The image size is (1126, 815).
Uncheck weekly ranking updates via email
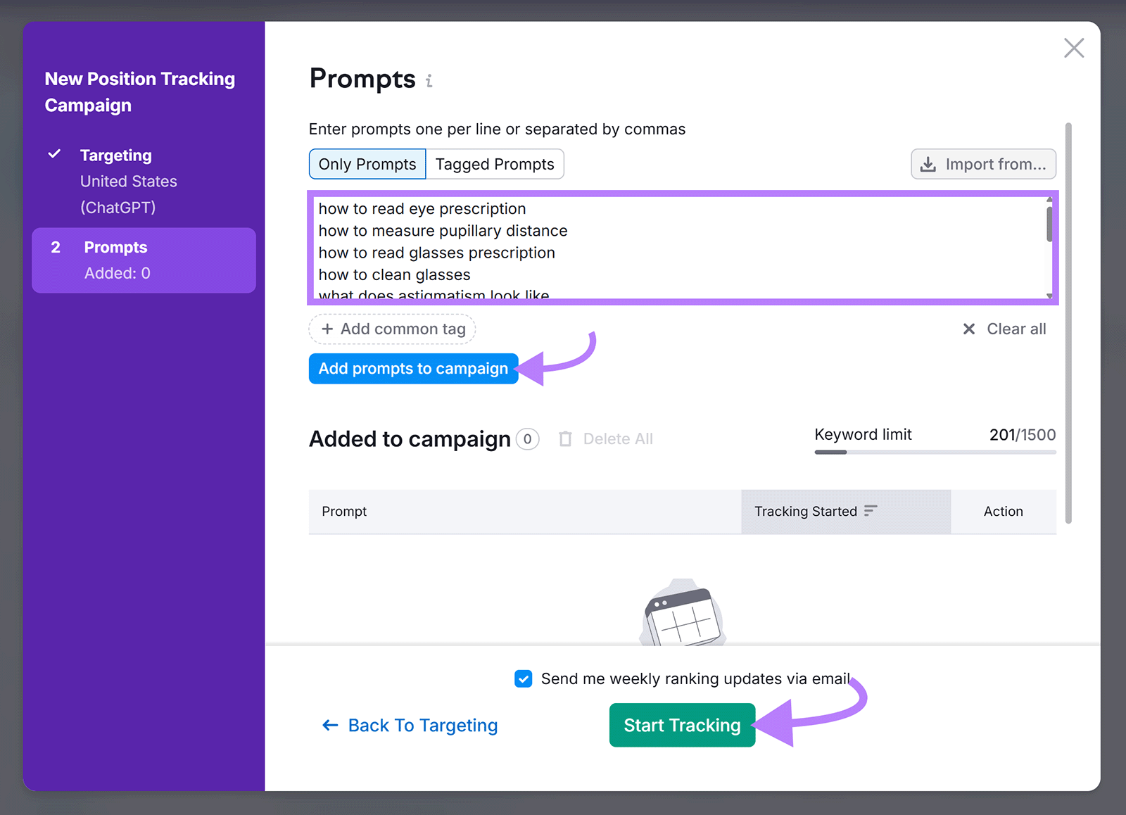(524, 678)
